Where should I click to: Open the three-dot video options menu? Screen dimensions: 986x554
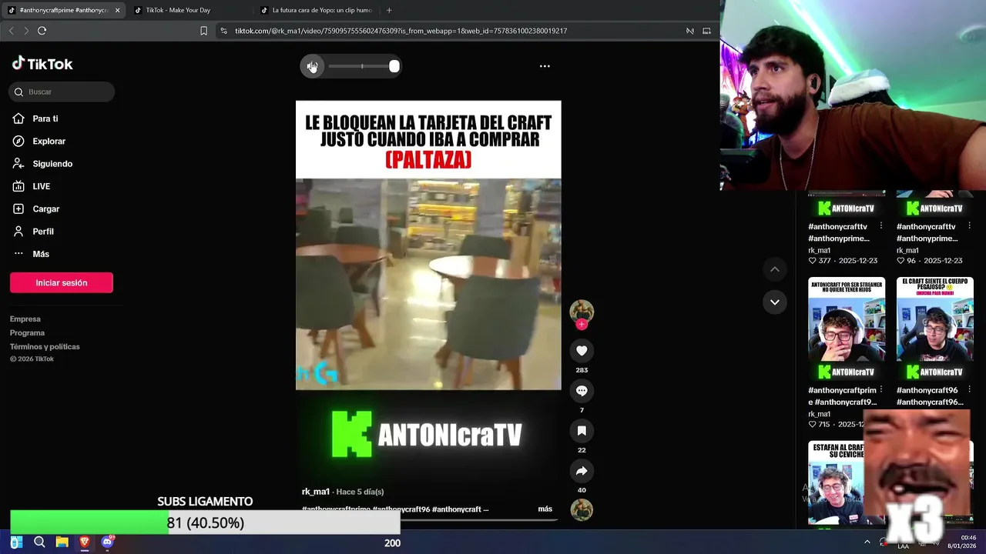pyautogui.click(x=545, y=66)
